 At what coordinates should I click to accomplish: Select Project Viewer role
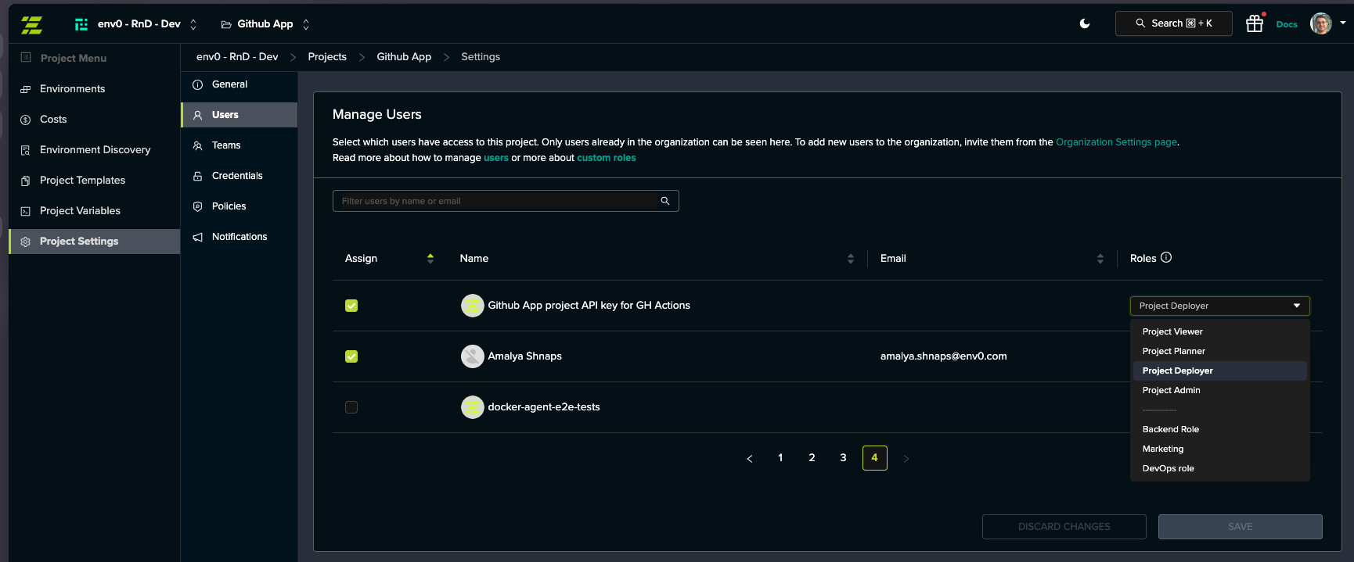pyautogui.click(x=1219, y=331)
